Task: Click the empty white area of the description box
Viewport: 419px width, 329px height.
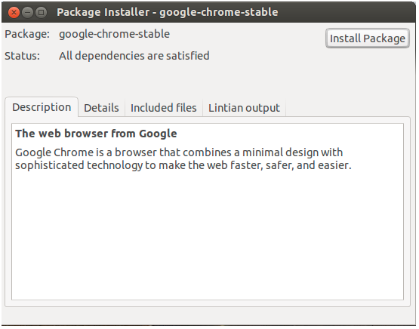Action: [208, 235]
